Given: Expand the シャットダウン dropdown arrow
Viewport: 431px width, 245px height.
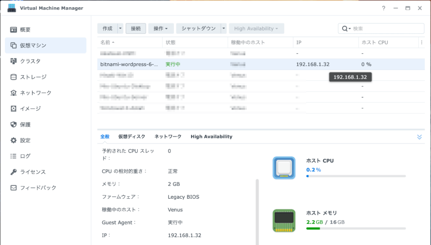Looking at the screenshot, I should coord(223,29).
